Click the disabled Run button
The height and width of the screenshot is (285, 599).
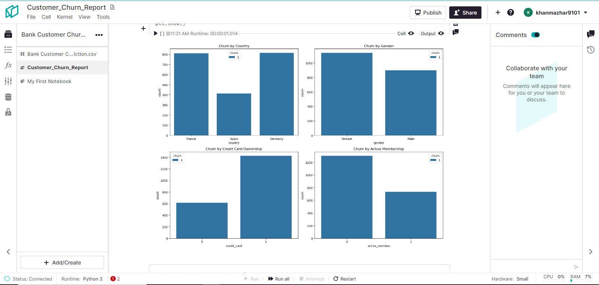(x=252, y=279)
